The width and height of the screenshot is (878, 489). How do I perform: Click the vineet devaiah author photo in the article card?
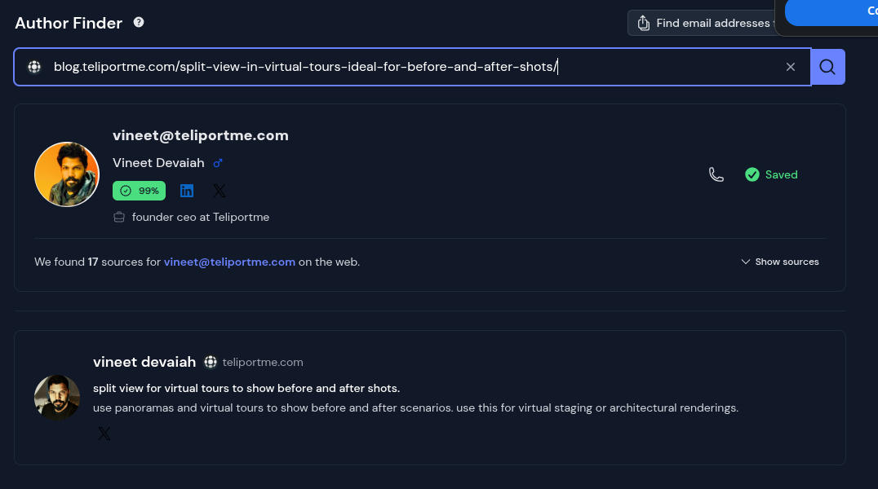(57, 398)
